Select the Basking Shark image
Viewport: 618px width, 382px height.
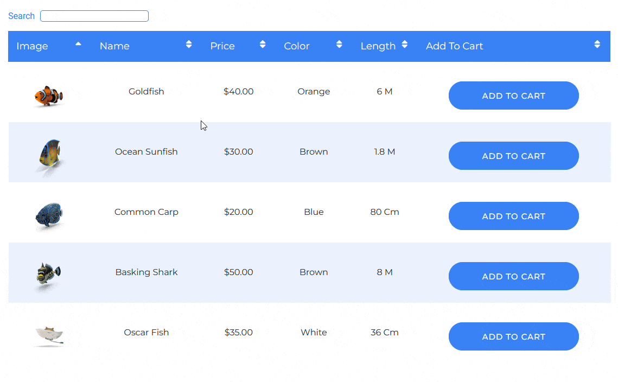click(x=49, y=274)
